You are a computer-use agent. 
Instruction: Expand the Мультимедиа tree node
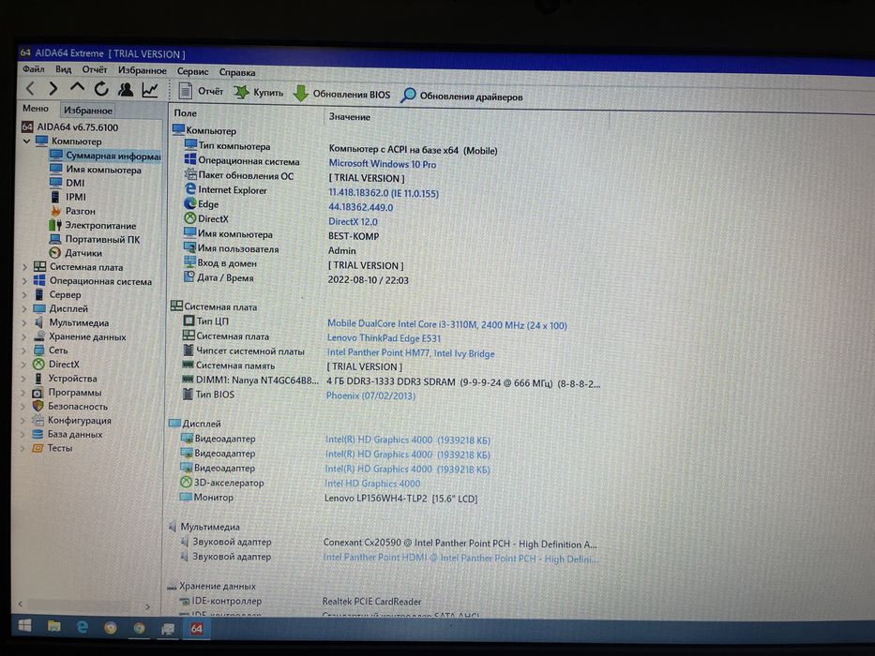click(24, 322)
